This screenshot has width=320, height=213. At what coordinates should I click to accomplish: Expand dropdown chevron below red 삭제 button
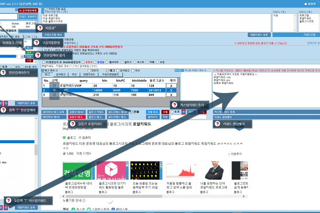coord(36,62)
